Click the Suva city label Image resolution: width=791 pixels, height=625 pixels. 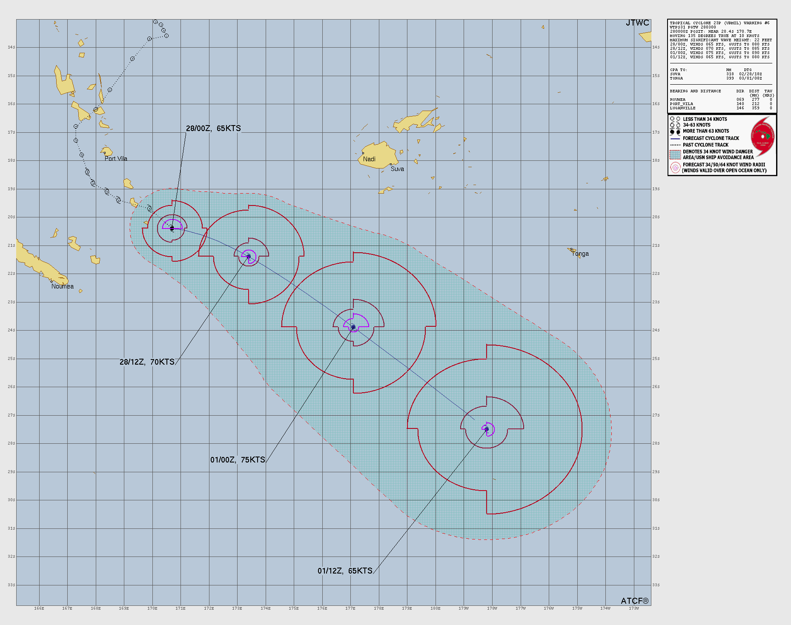(397, 169)
